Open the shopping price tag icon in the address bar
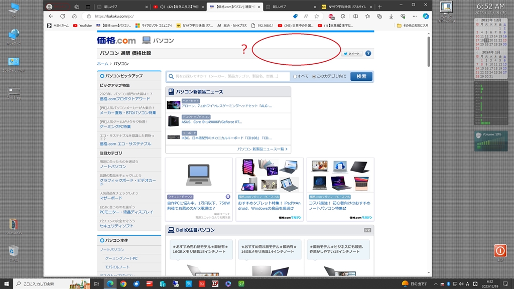Viewport: 514px width, 289px height. (295, 16)
